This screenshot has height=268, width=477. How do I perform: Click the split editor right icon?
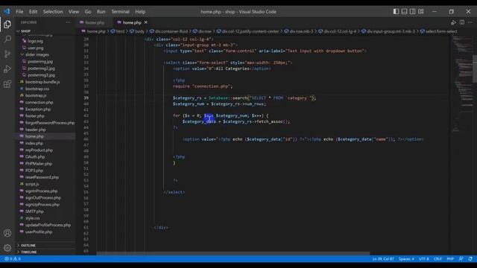point(462,22)
